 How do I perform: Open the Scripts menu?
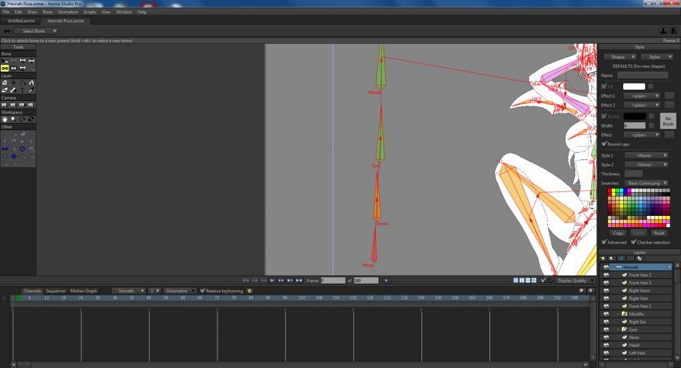90,12
